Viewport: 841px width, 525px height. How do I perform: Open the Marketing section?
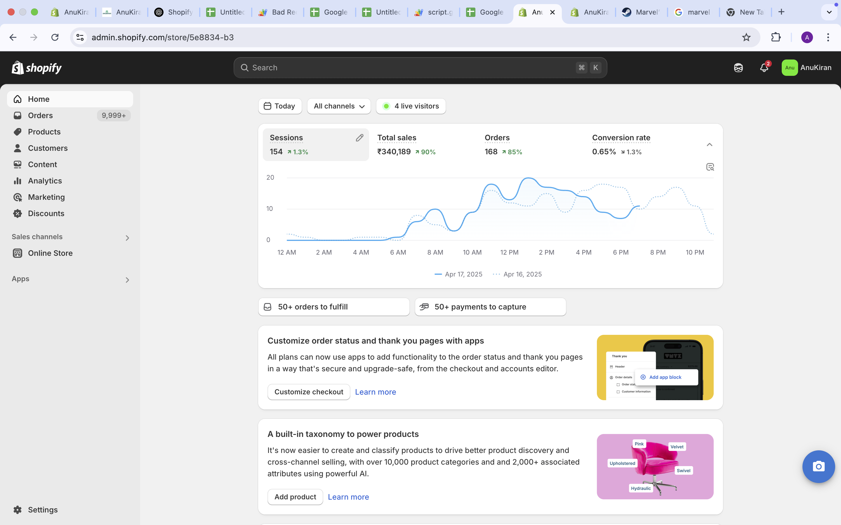pos(46,197)
